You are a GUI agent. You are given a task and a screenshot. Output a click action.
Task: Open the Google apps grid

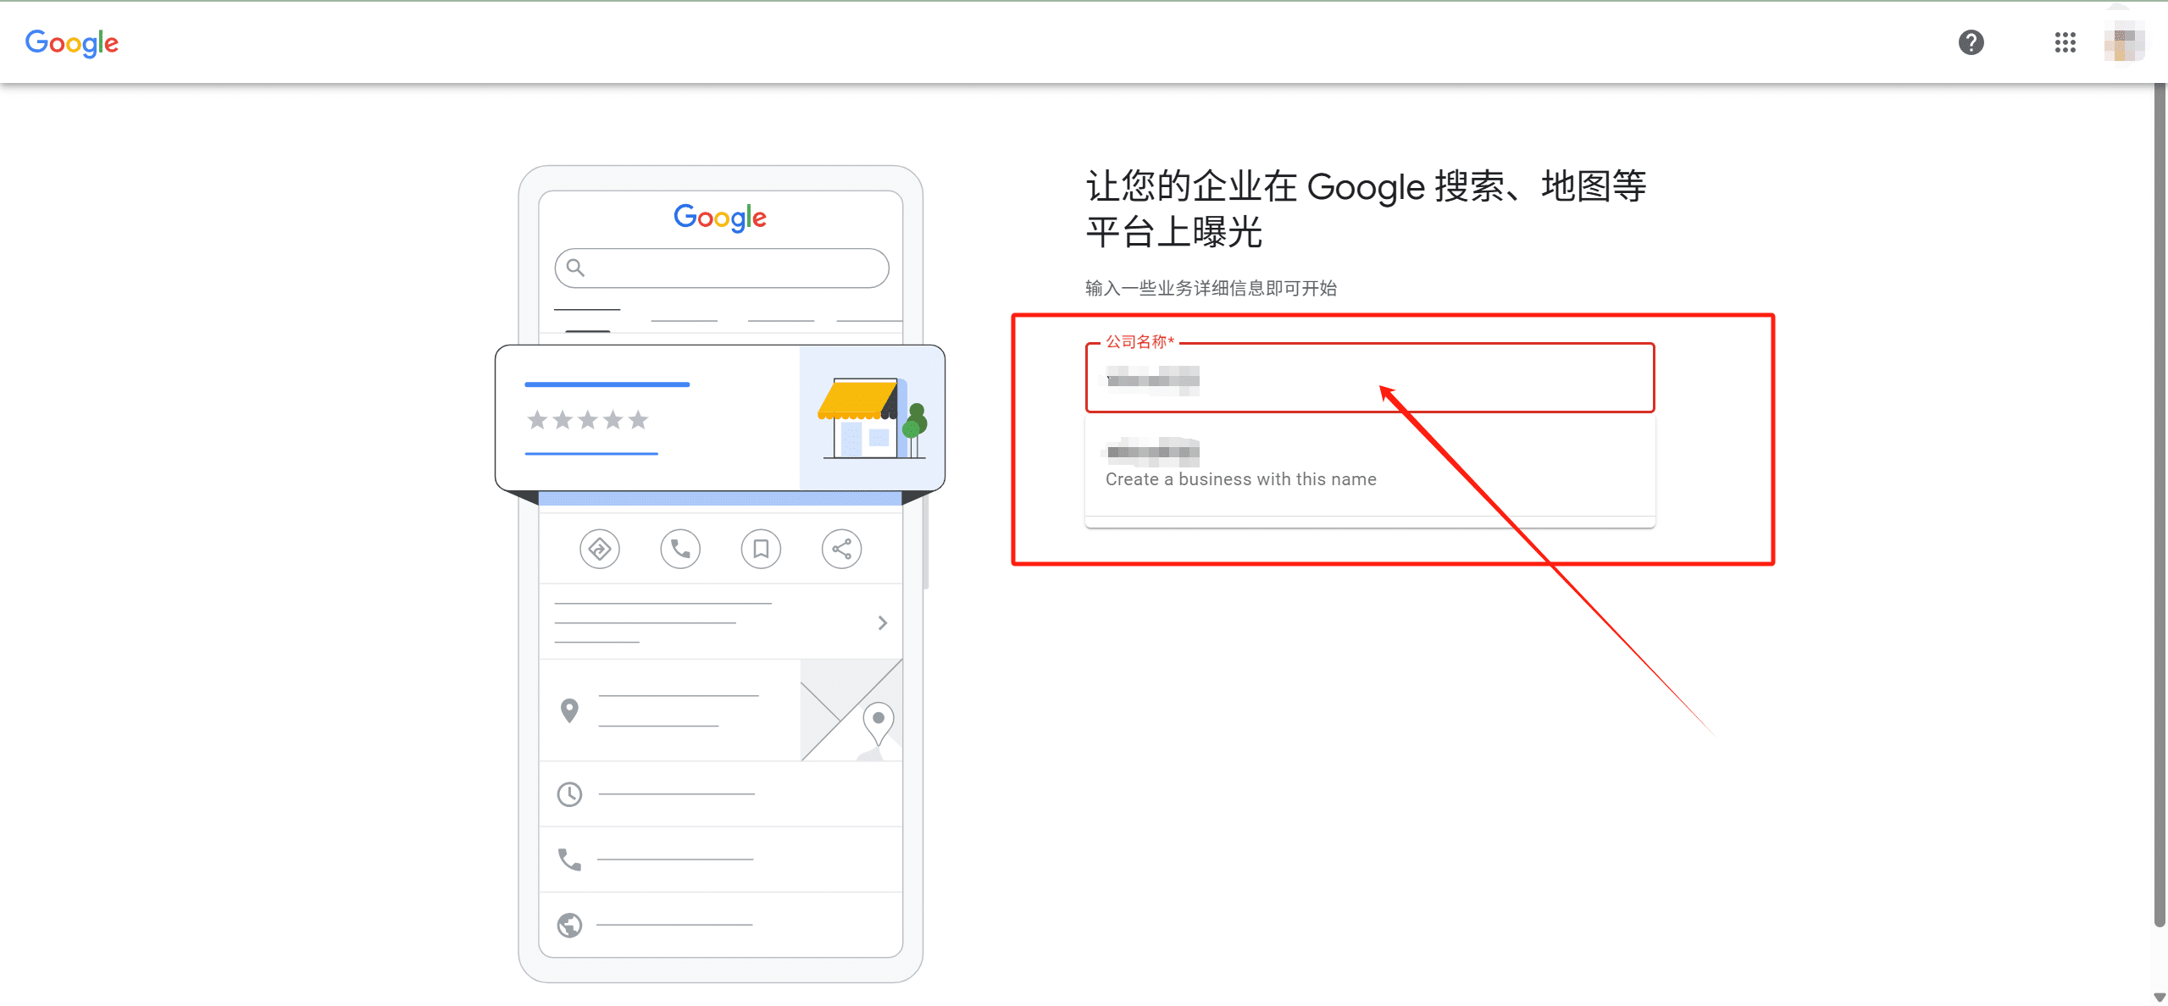point(2065,42)
